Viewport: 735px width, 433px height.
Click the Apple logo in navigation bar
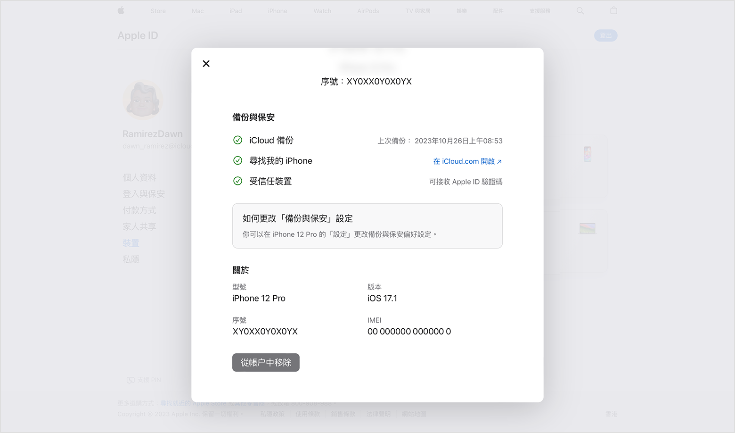tap(121, 10)
